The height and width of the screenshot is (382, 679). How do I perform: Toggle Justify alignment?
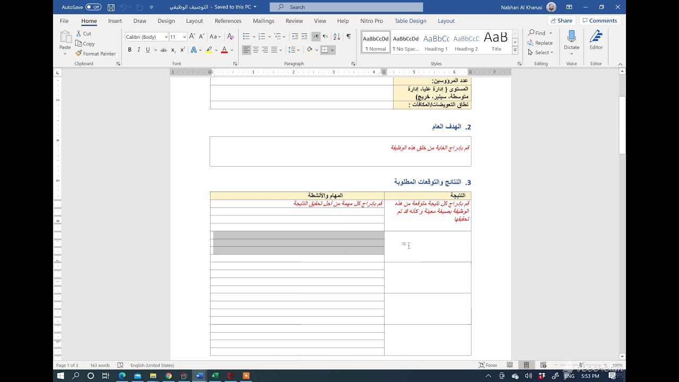click(x=274, y=50)
